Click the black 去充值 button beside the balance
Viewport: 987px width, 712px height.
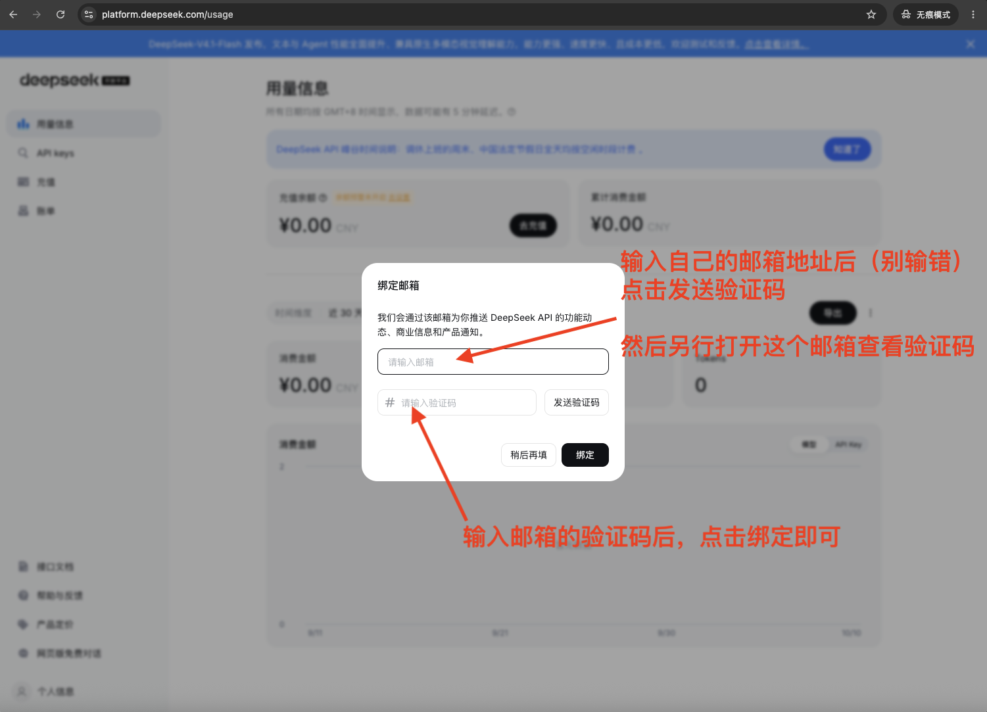(x=533, y=225)
